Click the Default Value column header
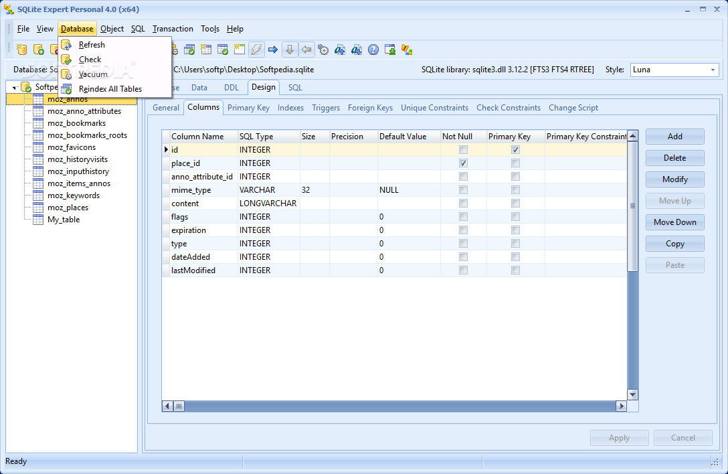728x474 pixels. point(409,137)
